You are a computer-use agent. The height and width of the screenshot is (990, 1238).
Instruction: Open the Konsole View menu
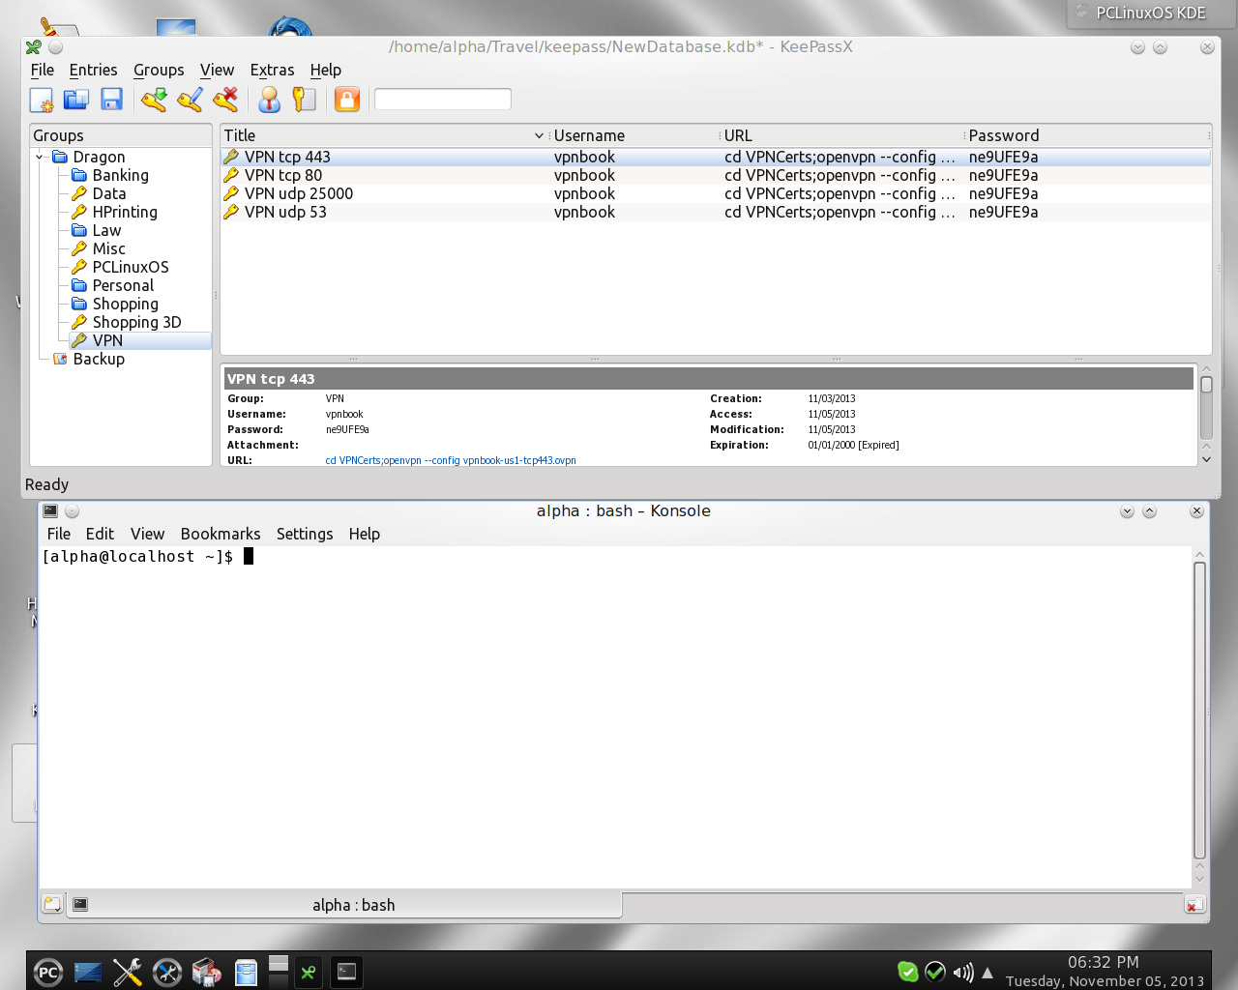147,534
